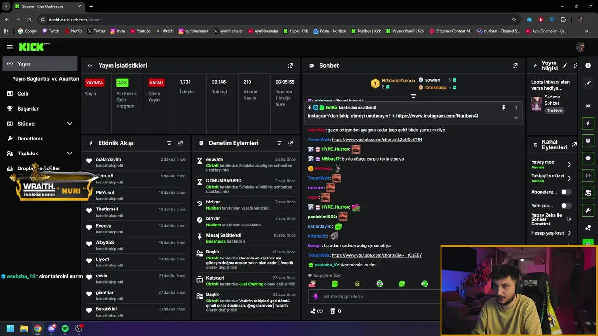This screenshot has width=598, height=336.
Task: Pop out the Yayın İstatistikleri panel
Action: (x=291, y=66)
